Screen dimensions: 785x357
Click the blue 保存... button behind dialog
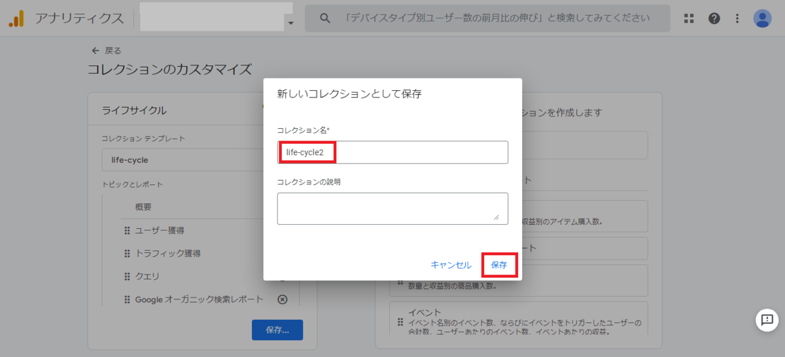point(277,330)
